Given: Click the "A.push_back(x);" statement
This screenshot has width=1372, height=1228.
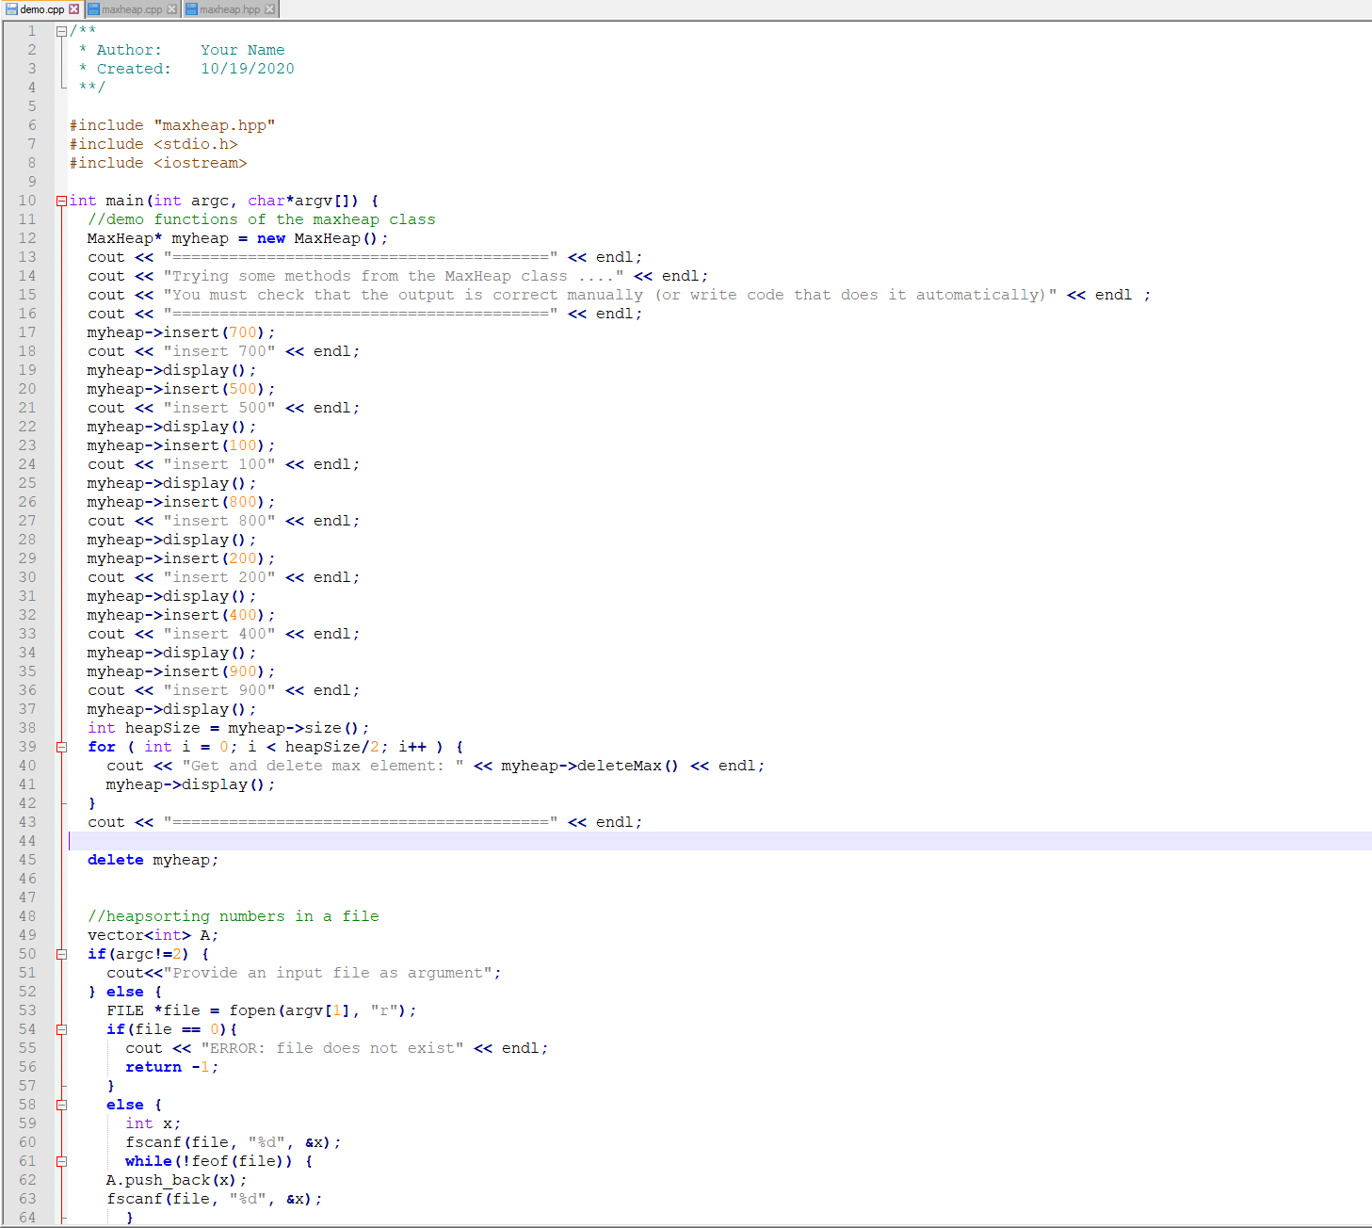Looking at the screenshot, I should pyautogui.click(x=177, y=1180).
